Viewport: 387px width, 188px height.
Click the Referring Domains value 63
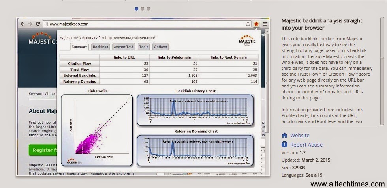[x=146, y=82]
